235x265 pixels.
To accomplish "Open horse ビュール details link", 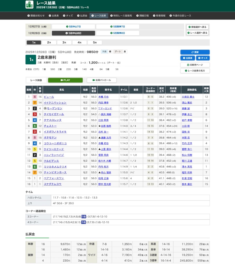I will click(49, 97).
